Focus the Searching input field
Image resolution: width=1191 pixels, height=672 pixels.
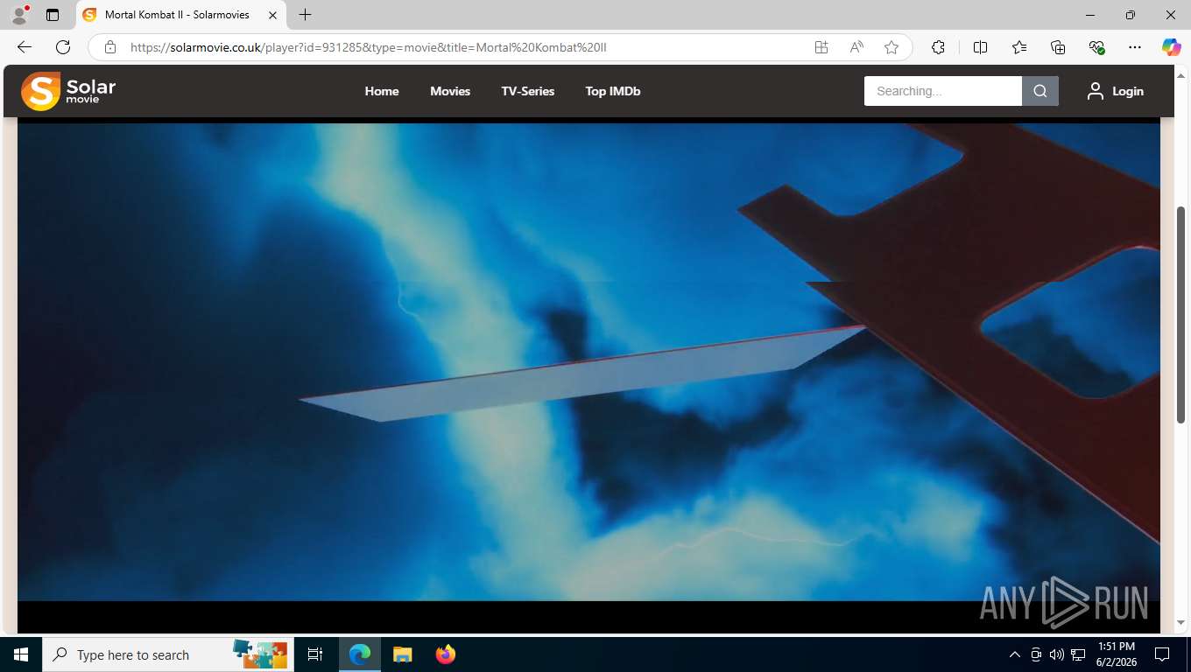942,91
